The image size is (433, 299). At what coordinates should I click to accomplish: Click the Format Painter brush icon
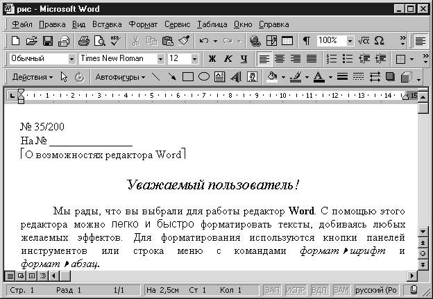pos(183,41)
